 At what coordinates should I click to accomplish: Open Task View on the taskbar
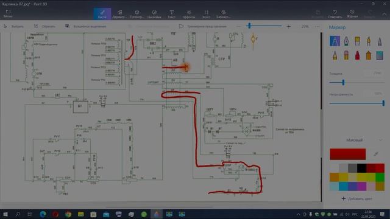pyautogui.click(x=30, y=214)
